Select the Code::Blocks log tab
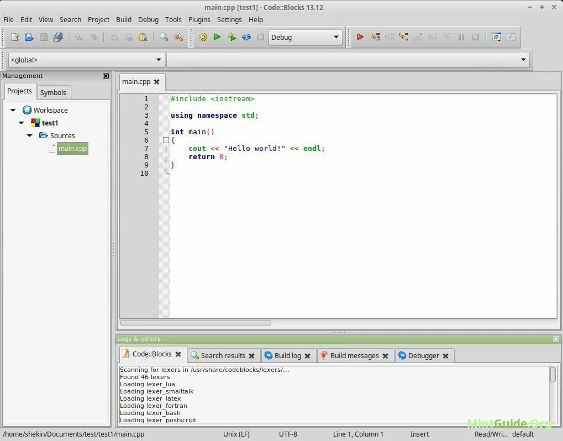Screen dimensions: 563x441 coord(152,354)
